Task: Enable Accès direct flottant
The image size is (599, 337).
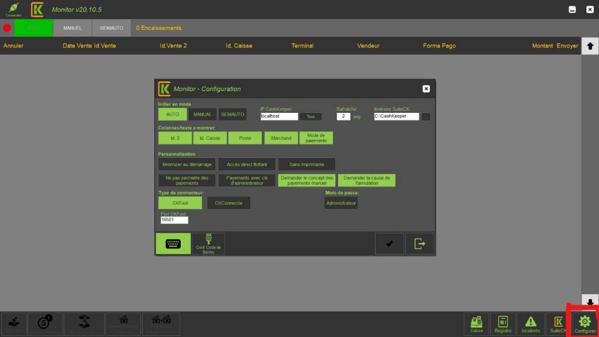Action: (247, 164)
